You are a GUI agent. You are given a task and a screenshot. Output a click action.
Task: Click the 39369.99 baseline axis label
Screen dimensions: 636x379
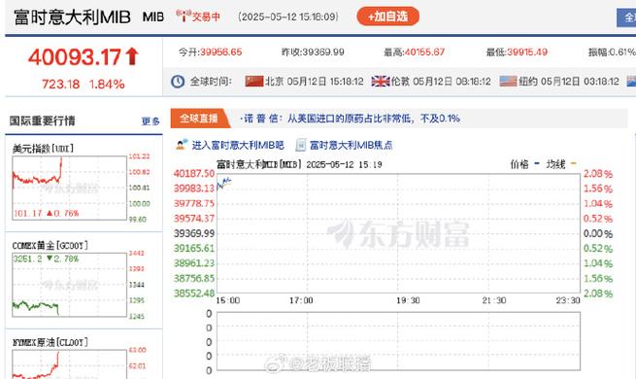(x=194, y=233)
